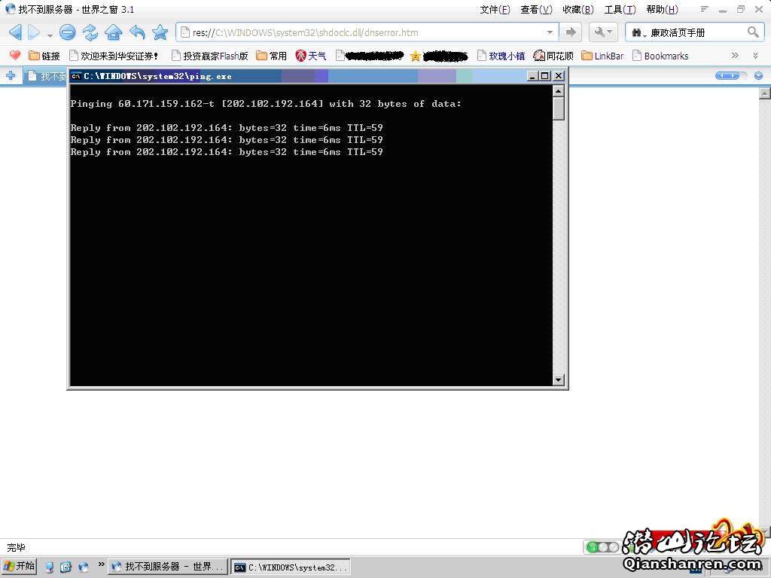Click the blue tab navigation arrows pill

pyautogui.click(x=727, y=76)
